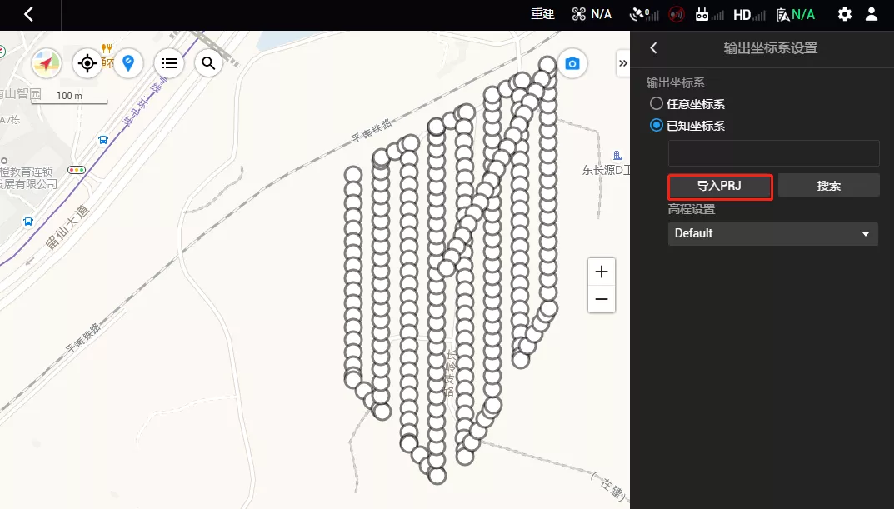Collapse side panel with double chevron
The width and height of the screenshot is (894, 509).
click(x=622, y=63)
